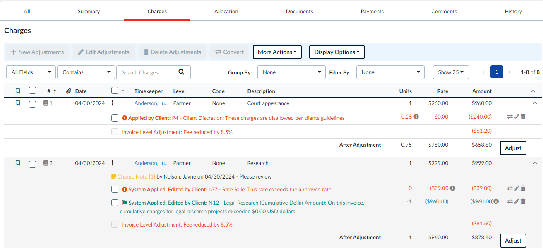Viewport: 543px width, 248px height.
Task: Select the R4 Client Discretion adjustment checkbox
Action: tap(115, 118)
